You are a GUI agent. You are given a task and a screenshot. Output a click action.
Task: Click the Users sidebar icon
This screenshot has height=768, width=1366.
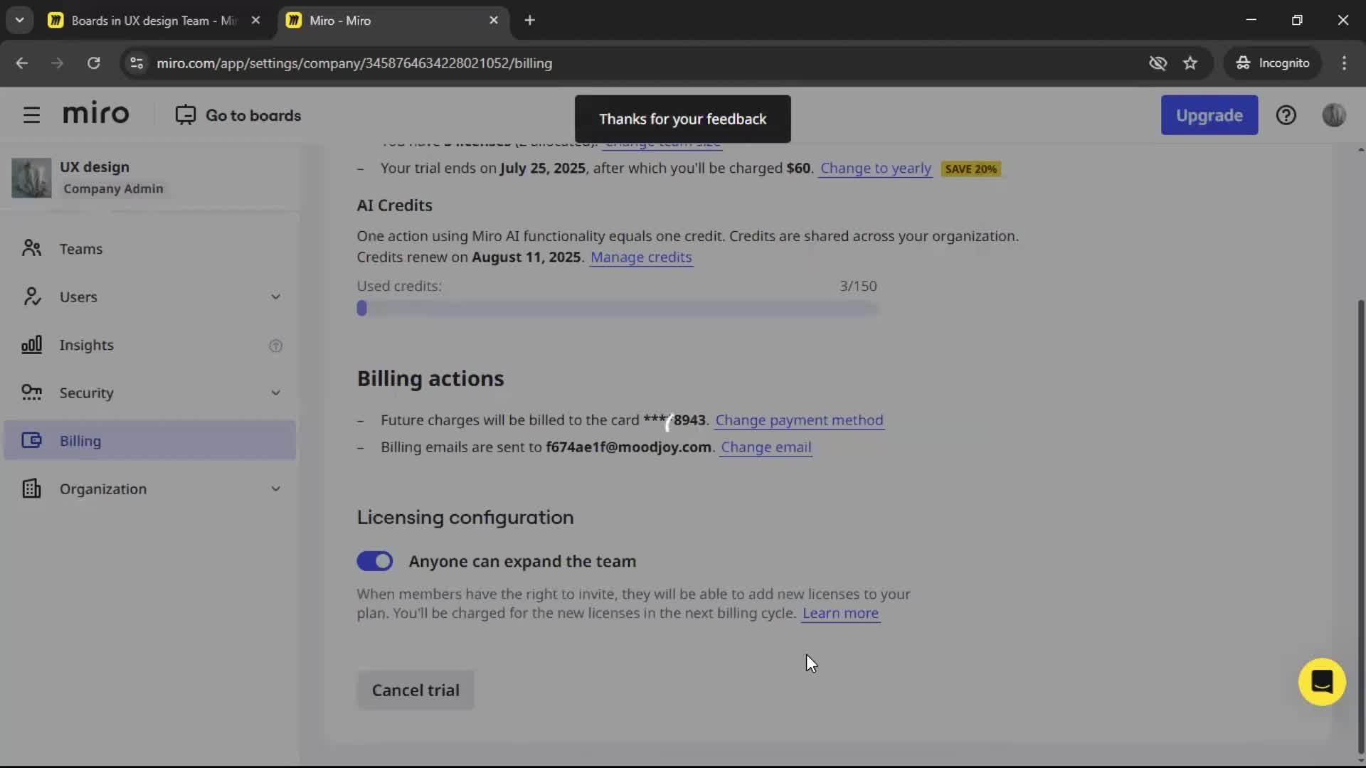tap(31, 297)
